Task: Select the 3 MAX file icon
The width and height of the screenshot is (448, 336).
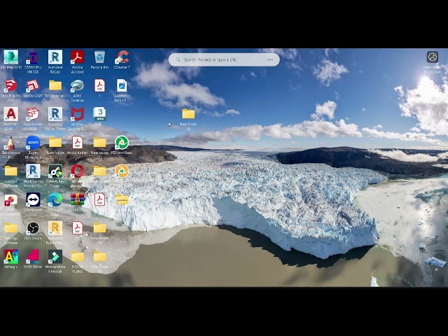Action: [99, 114]
